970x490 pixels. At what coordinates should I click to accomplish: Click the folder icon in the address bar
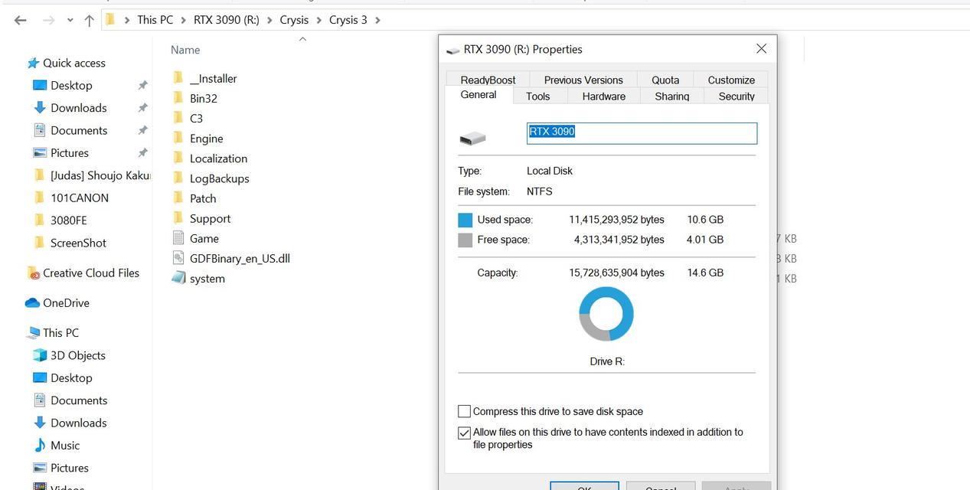(110, 19)
